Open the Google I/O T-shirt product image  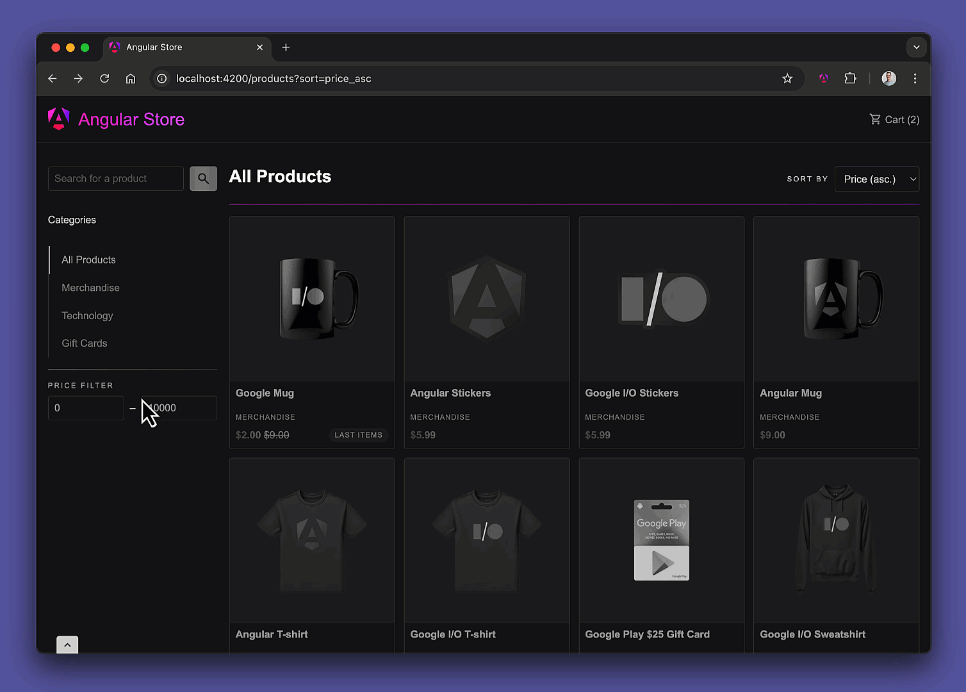(487, 541)
